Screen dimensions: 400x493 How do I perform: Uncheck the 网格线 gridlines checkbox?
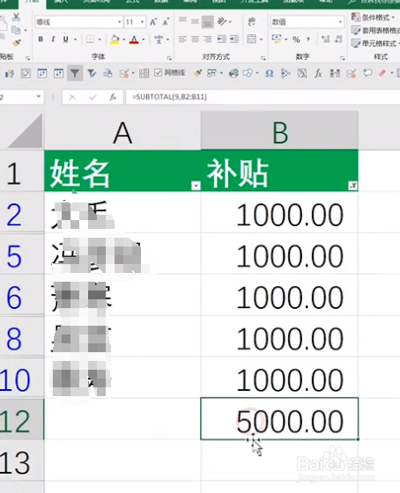[x=158, y=73]
